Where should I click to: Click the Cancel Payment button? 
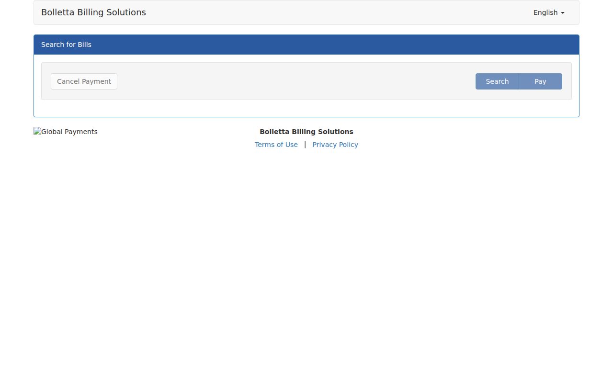84,81
